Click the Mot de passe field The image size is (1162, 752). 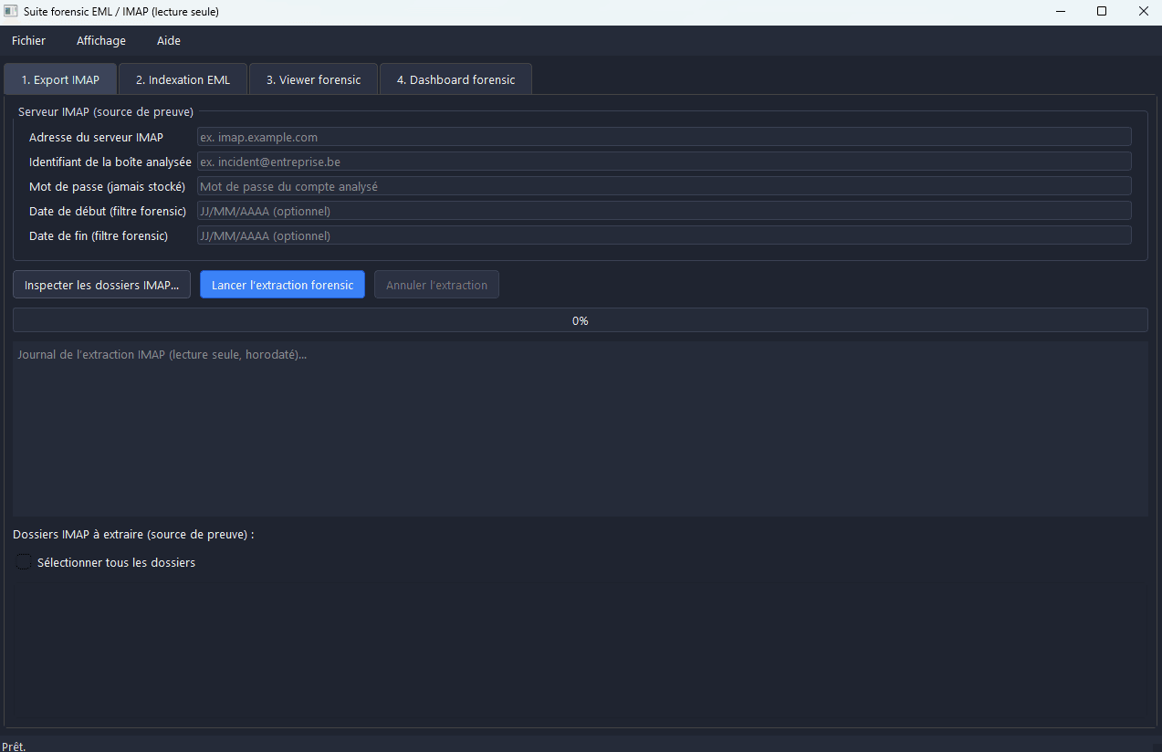(x=664, y=186)
